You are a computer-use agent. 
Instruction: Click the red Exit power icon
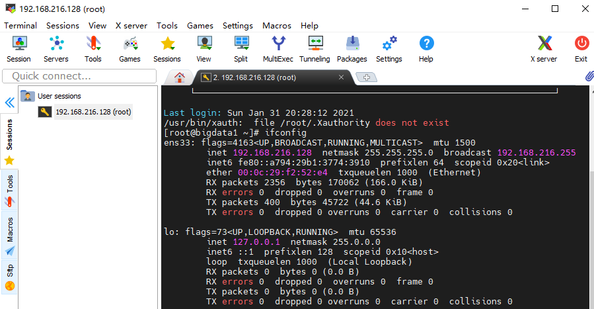click(581, 49)
